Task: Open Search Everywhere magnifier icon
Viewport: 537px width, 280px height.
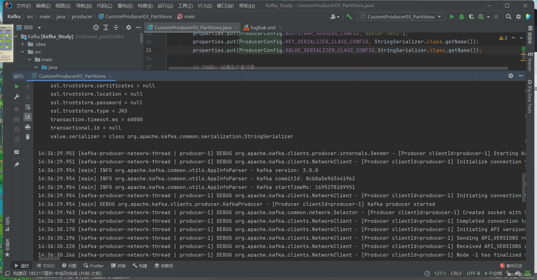Action: [509, 17]
